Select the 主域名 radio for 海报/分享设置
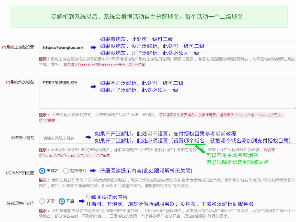This screenshot has height=222, width=296. point(42,171)
